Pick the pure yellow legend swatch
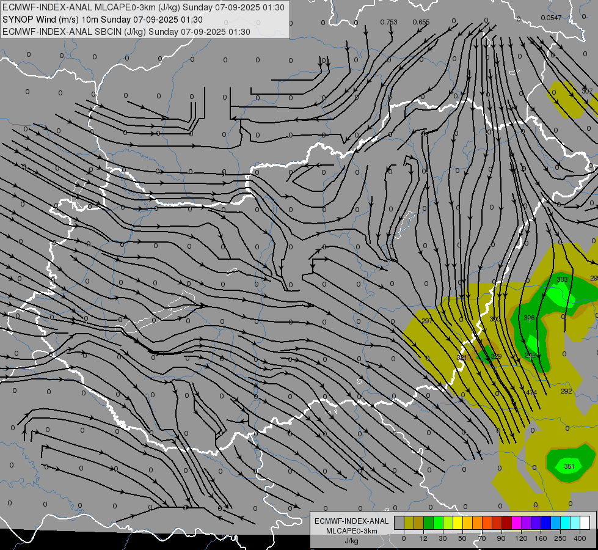The height and width of the screenshot is (550, 598). point(458,522)
